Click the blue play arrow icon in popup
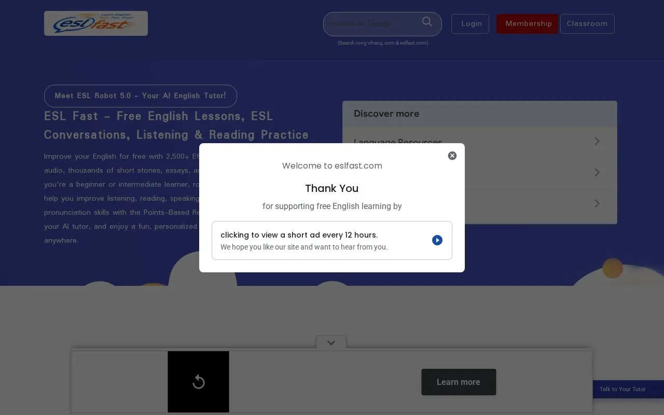This screenshot has width=664, height=415. (437, 240)
